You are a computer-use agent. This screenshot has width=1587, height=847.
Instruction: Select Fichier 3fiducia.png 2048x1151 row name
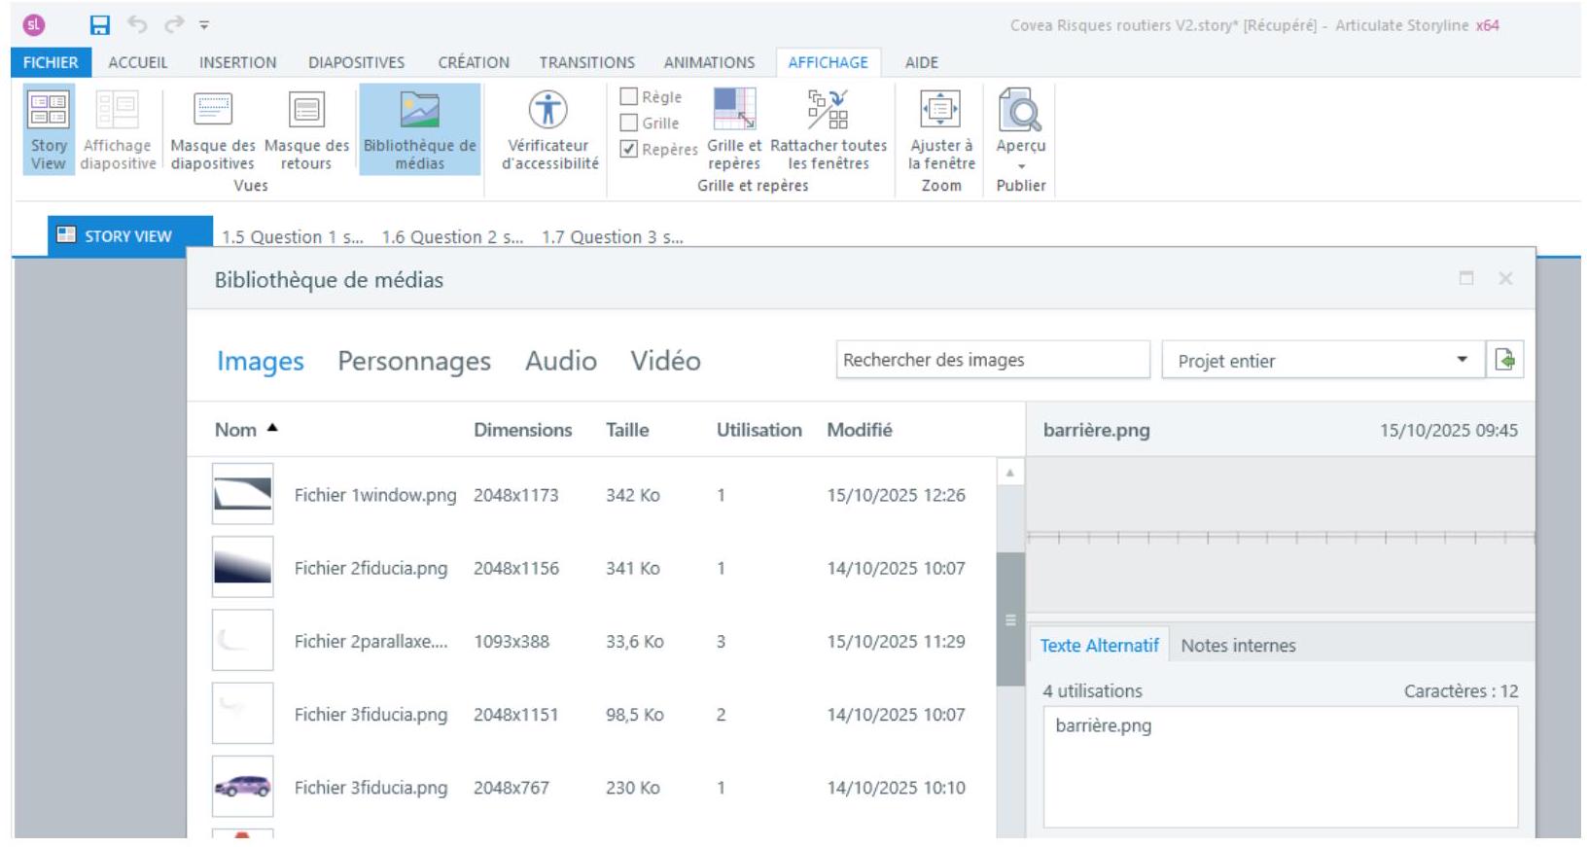(371, 715)
